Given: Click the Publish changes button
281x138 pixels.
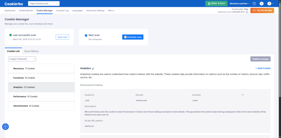Looking at the screenshot, I should 260,59.
